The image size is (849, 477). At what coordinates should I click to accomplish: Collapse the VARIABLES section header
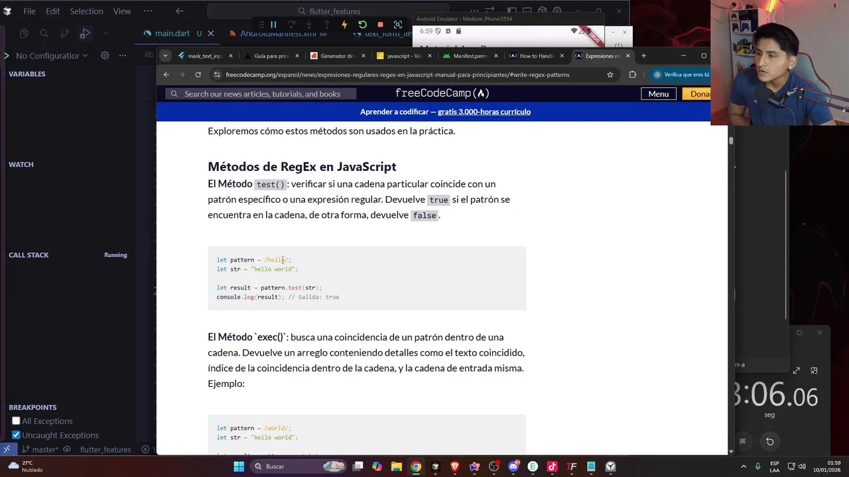(27, 74)
